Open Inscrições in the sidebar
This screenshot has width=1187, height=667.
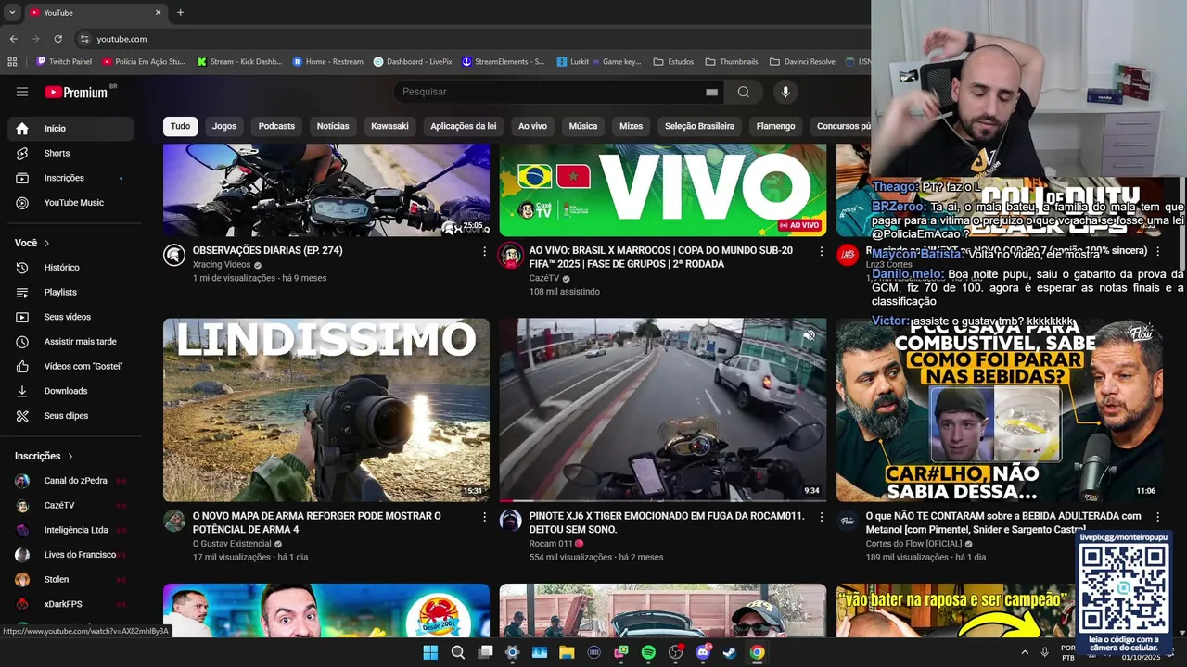coord(70,178)
